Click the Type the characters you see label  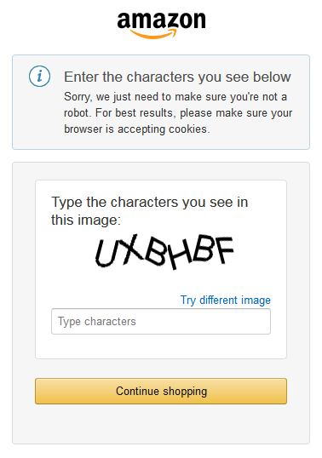pyautogui.click(x=150, y=211)
